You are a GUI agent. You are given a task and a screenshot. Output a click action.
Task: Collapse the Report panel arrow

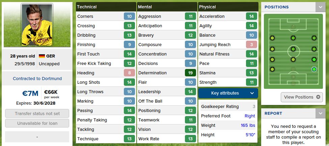pyautogui.click(x=320, y=113)
